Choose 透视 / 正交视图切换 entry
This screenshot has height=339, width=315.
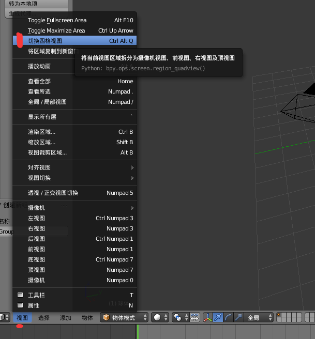tap(75, 193)
